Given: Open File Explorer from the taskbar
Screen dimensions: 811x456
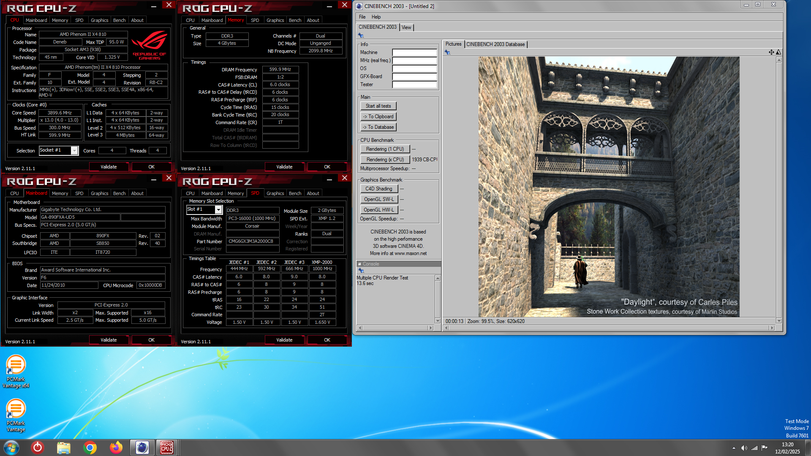Looking at the screenshot, I should pyautogui.click(x=64, y=448).
